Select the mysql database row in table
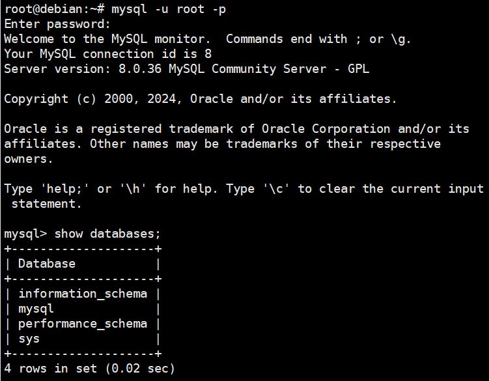489x381 pixels. coord(83,309)
